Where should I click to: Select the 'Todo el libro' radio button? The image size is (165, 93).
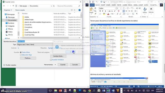pos(21,52)
